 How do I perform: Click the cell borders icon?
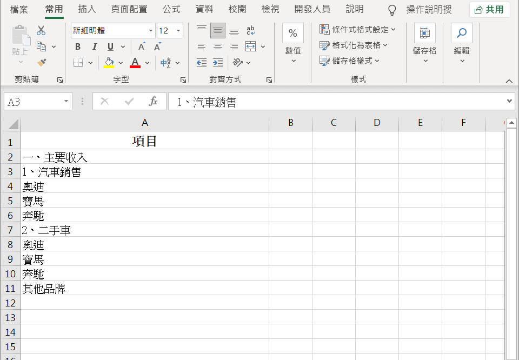tap(78, 63)
